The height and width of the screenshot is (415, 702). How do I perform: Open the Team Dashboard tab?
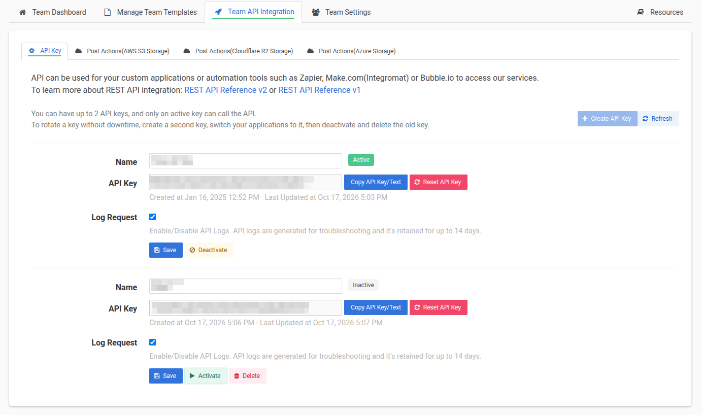point(53,12)
